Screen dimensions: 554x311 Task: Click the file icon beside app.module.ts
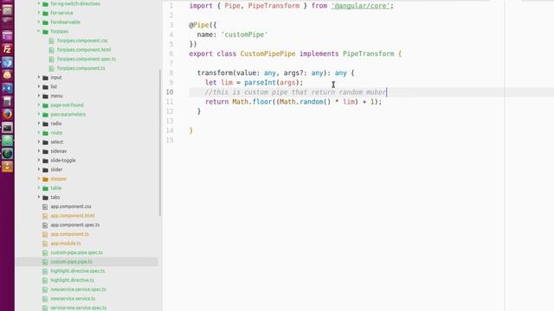(x=45, y=244)
